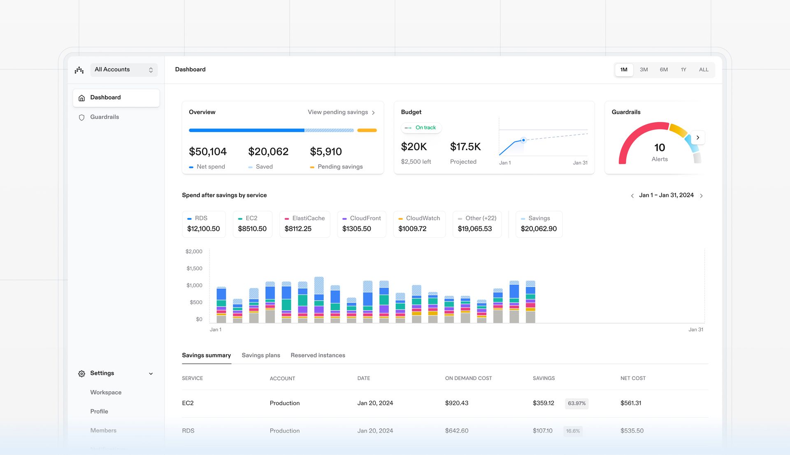Select the 6M time range
This screenshot has width=790, height=455.
pos(664,70)
